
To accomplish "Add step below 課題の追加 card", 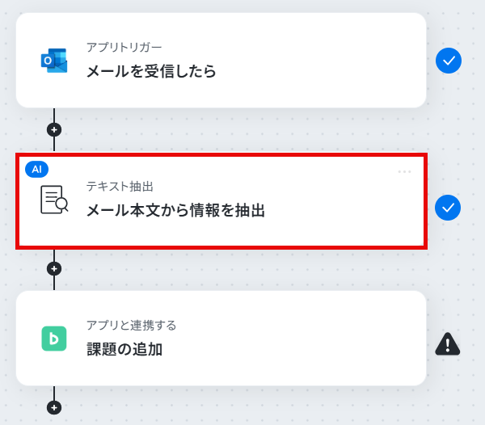I will (54, 408).
